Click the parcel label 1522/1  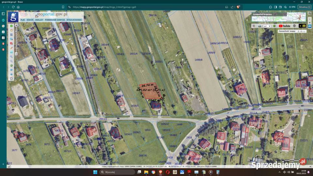(x=304, y=140)
